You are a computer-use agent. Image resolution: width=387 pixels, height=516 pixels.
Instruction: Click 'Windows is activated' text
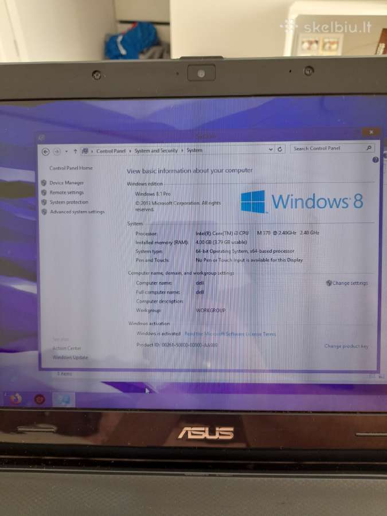159,334
